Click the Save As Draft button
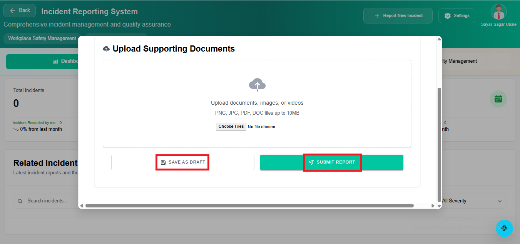The image size is (520, 244). [182, 162]
